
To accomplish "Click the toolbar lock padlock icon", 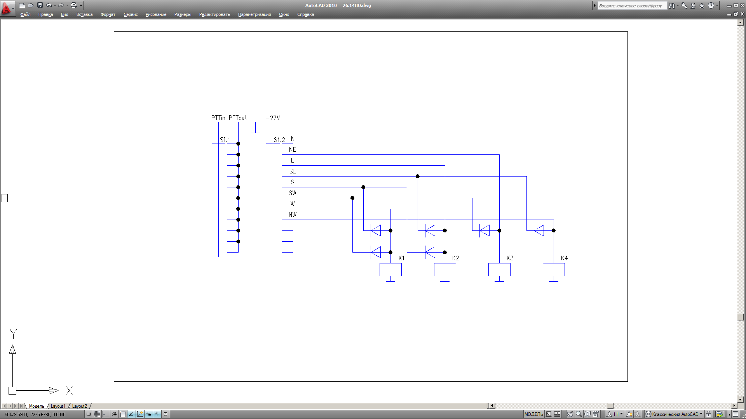I will coord(709,414).
